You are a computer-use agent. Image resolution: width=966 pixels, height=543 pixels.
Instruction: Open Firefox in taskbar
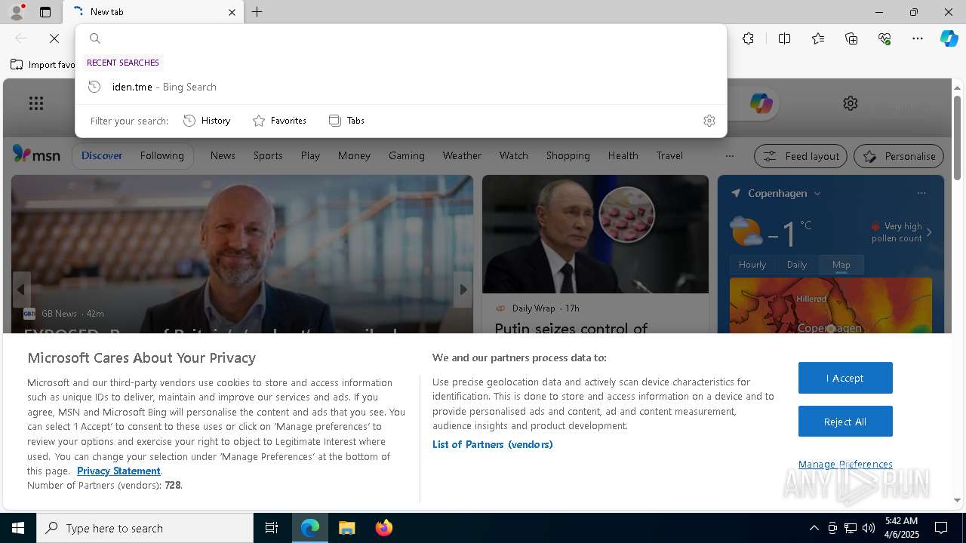point(384,528)
